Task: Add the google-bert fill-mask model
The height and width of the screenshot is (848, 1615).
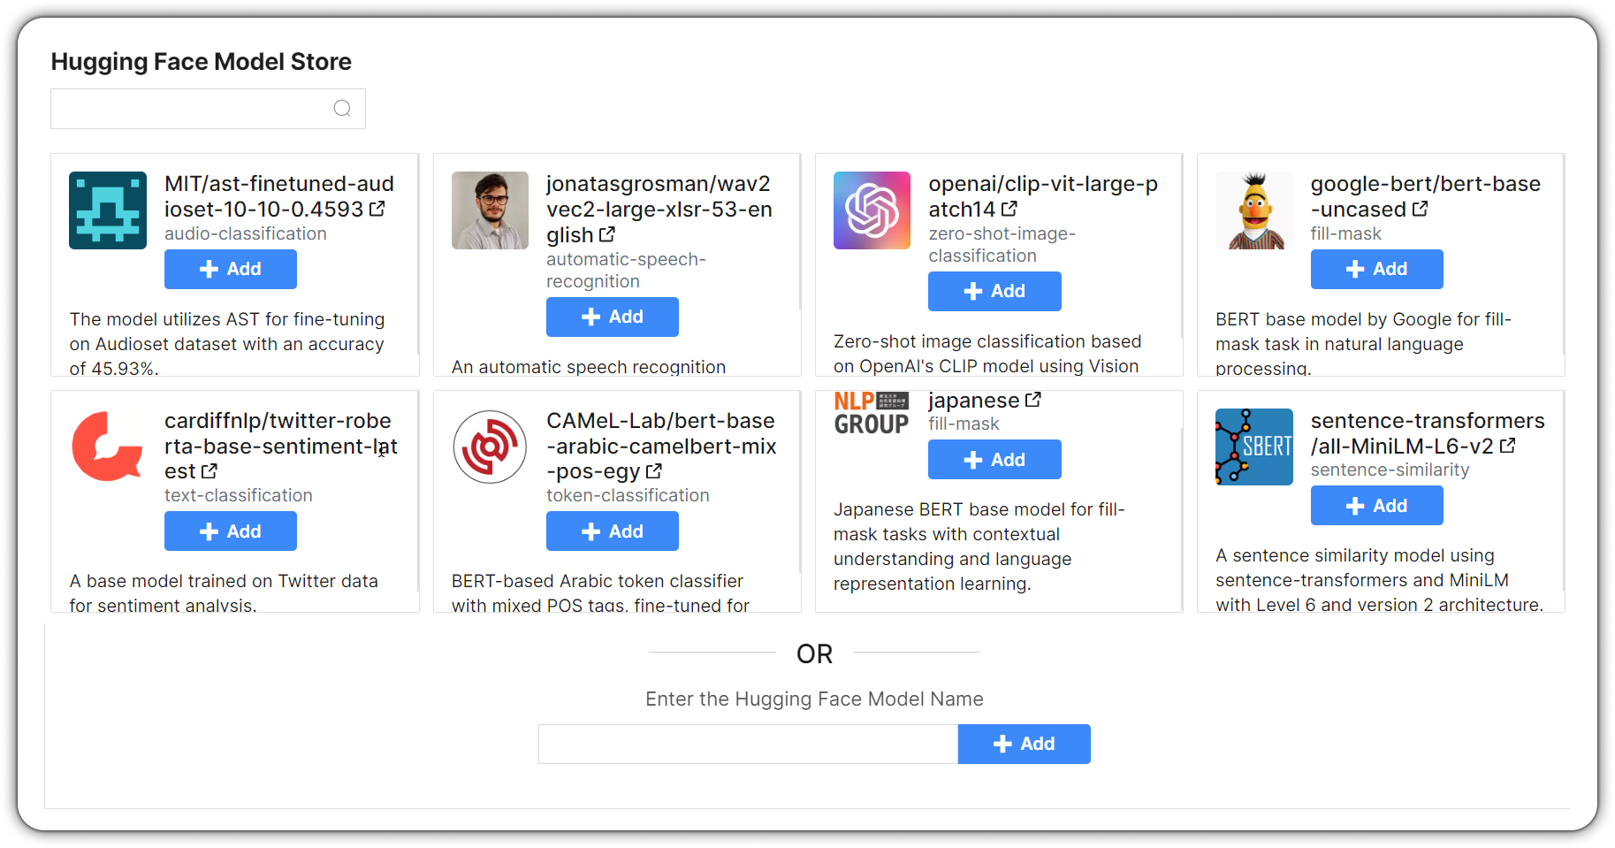Action: click(x=1377, y=269)
